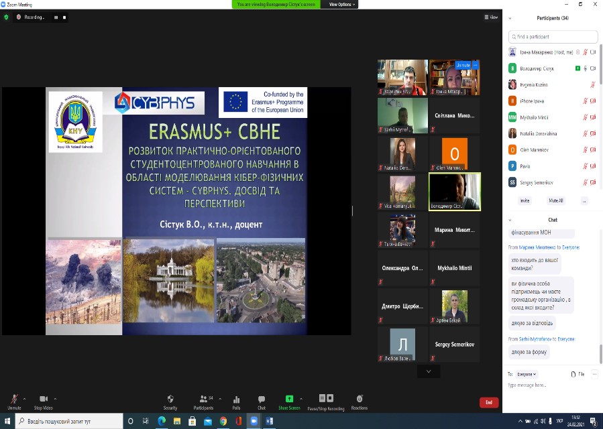Toggle microphone for Oleh Marenkov in list
Viewport: 603px width, 429px height.
click(585, 150)
